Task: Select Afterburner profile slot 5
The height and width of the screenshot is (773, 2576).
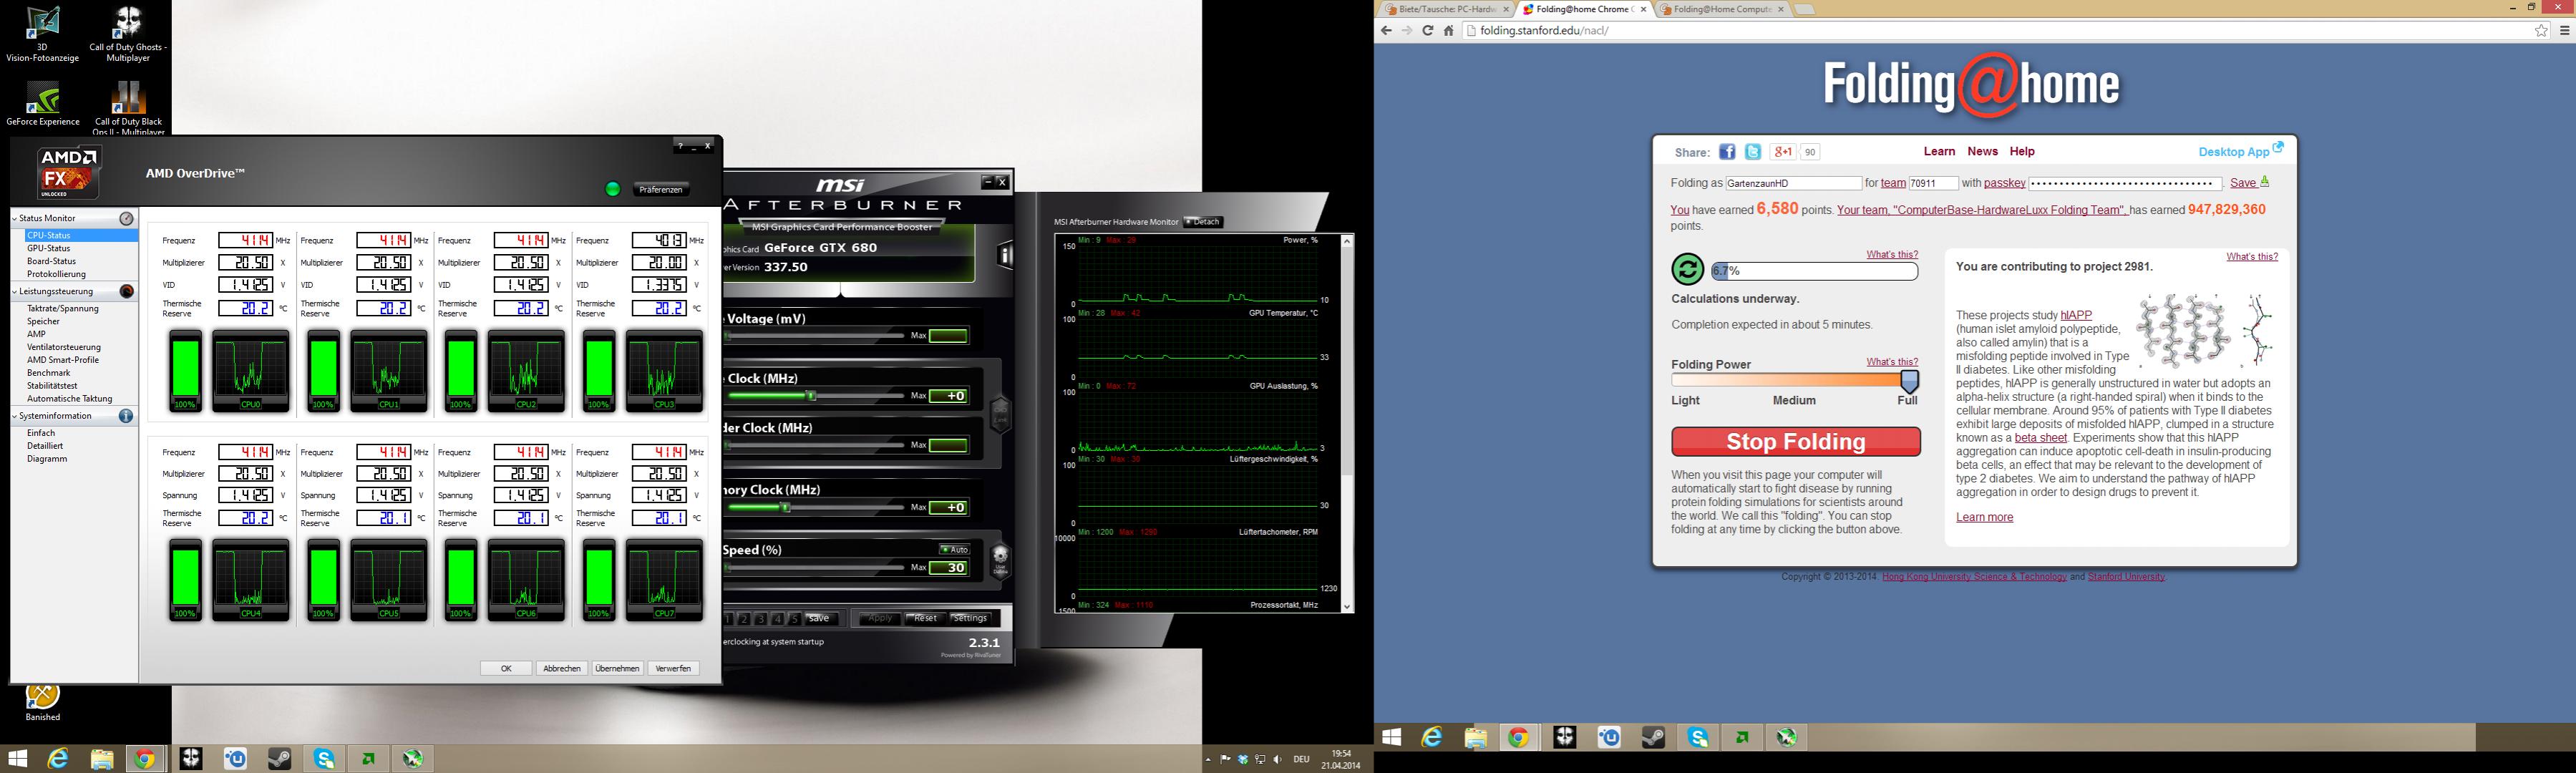Action: click(x=795, y=619)
